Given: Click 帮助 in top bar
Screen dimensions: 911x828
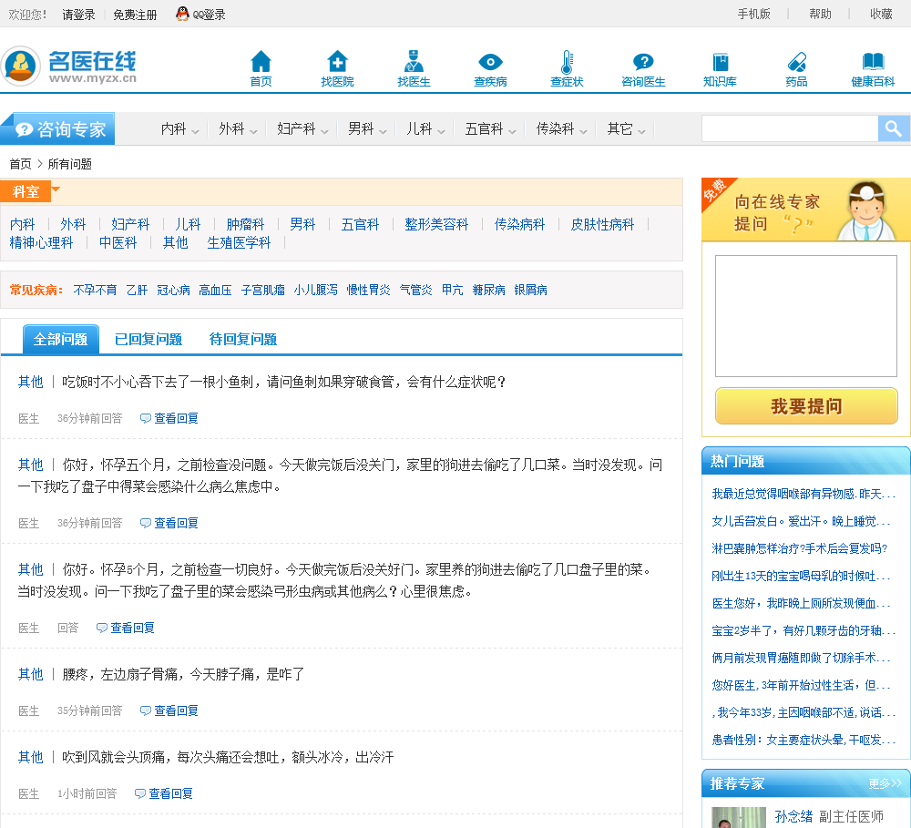Looking at the screenshot, I should 820,14.
